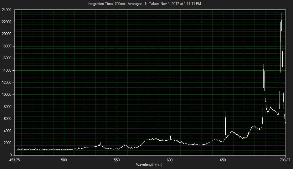The height and width of the screenshot is (189, 293).
Task: Click the 'Wavelength (nm)' axis label
Action: tap(149, 165)
